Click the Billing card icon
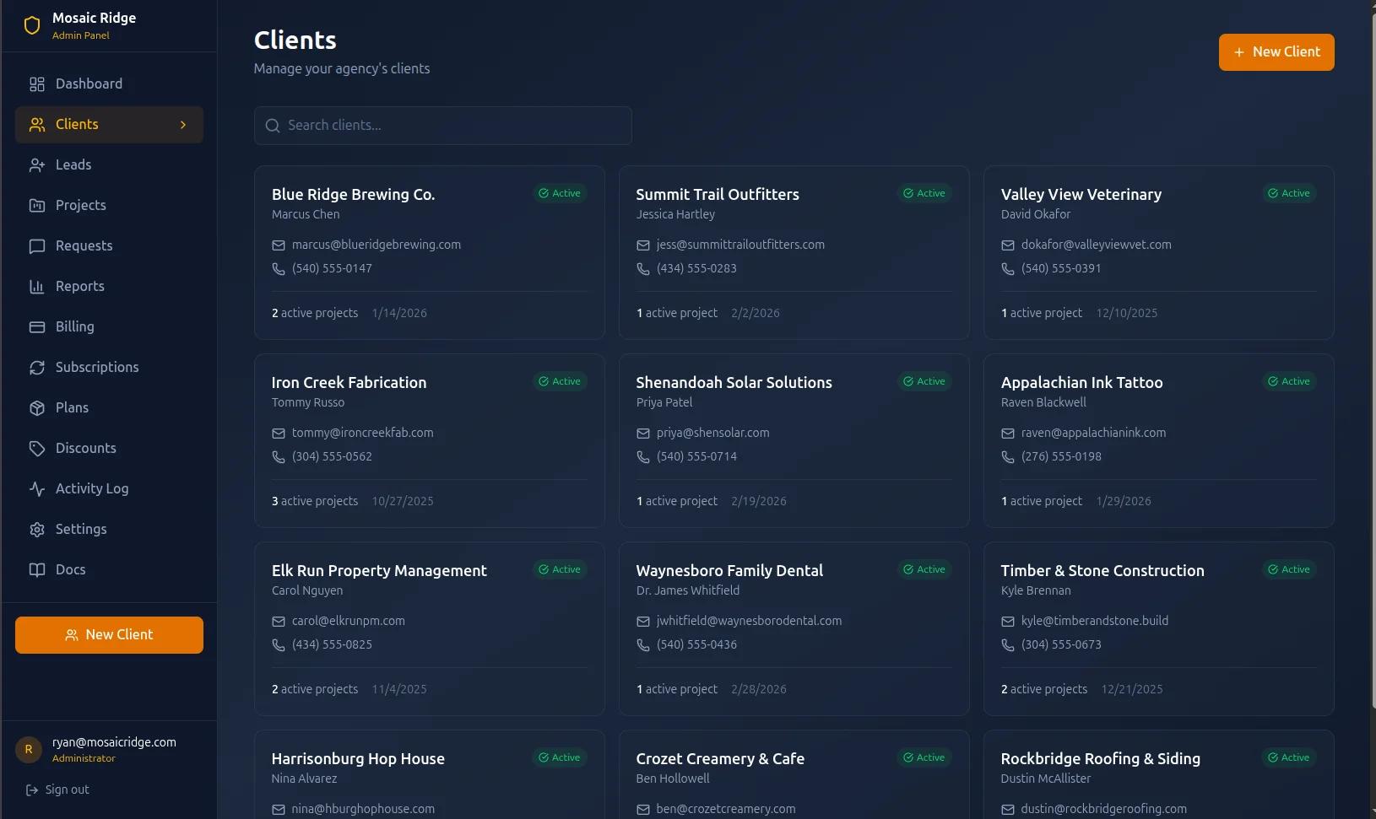This screenshot has width=1376, height=819. (36, 326)
